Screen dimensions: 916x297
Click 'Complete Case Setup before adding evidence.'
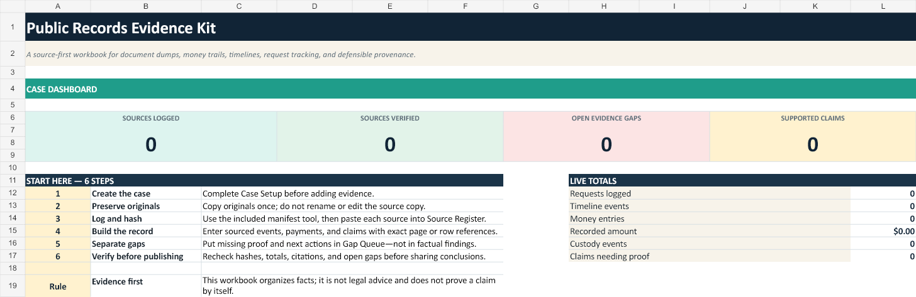[352, 193]
